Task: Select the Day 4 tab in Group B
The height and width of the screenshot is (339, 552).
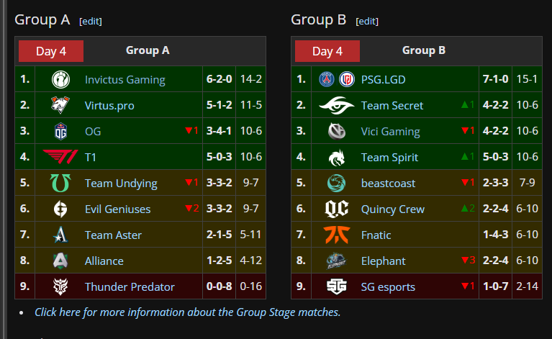Action: (327, 51)
